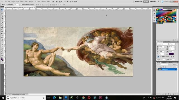Switch to the Paragraph tab
179x100 pixels.
click(167, 42)
